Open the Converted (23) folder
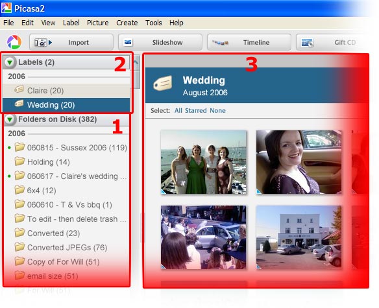Image resolution: width=379 pixels, height=308 pixels. 53,233
